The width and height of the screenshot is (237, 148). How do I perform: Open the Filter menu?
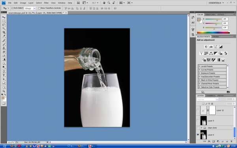tap(46, 3)
